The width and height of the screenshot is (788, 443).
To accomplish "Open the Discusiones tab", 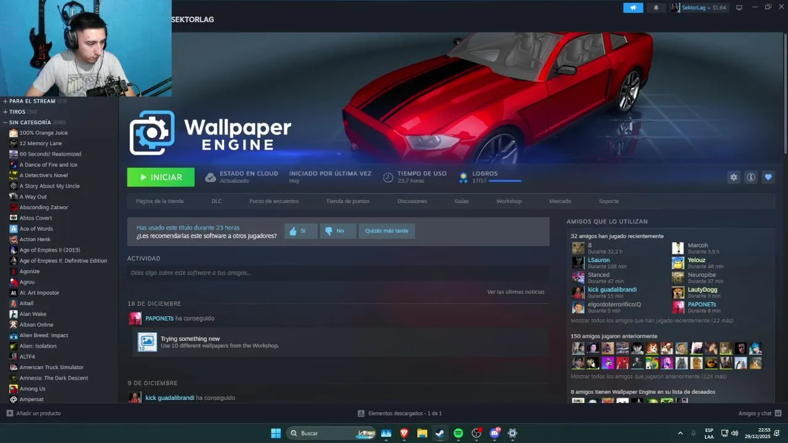I will pyautogui.click(x=412, y=201).
